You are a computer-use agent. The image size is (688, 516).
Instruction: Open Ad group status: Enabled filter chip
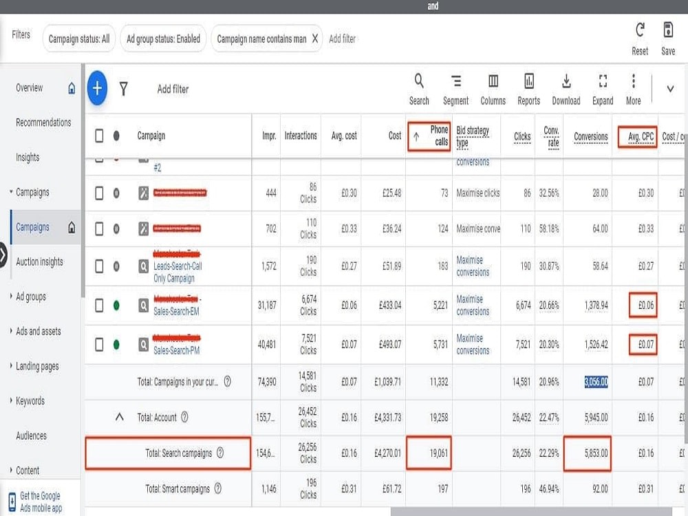click(x=163, y=39)
